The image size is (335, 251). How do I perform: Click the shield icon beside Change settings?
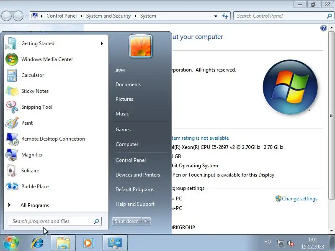click(x=278, y=199)
